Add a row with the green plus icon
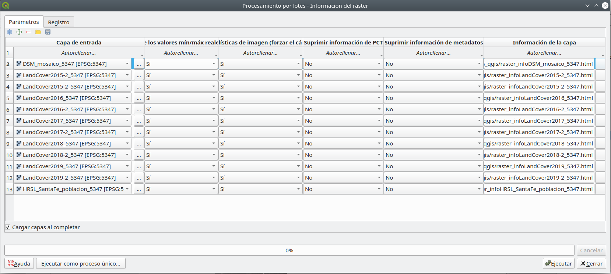611x274 pixels. tap(19, 32)
